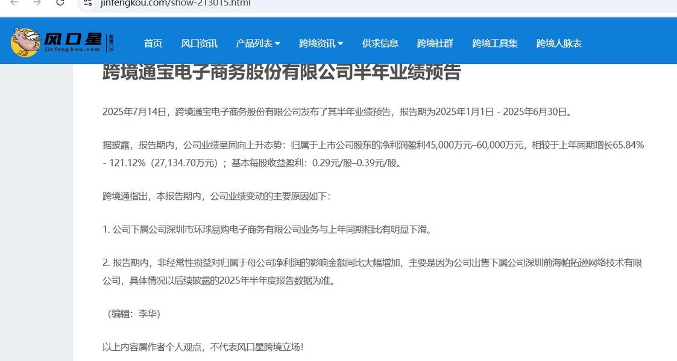Click the jinfengkou.com URL in address bar
Screen dimensions: 677x361
175,4
